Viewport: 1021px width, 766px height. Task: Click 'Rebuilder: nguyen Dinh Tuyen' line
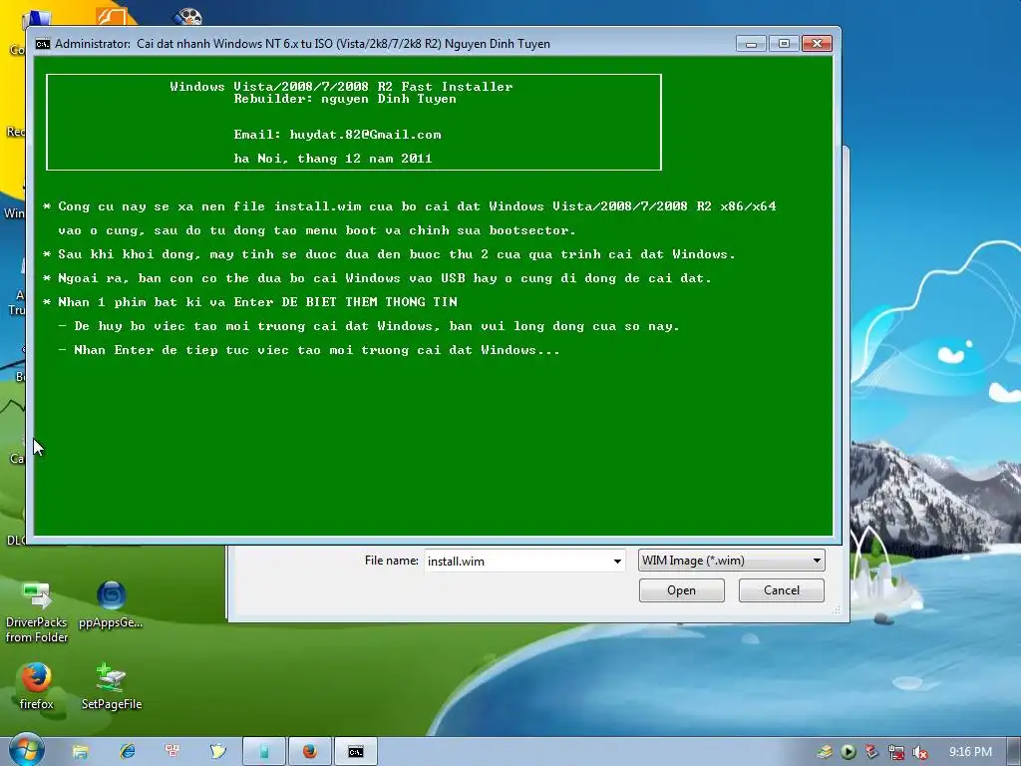pos(345,99)
